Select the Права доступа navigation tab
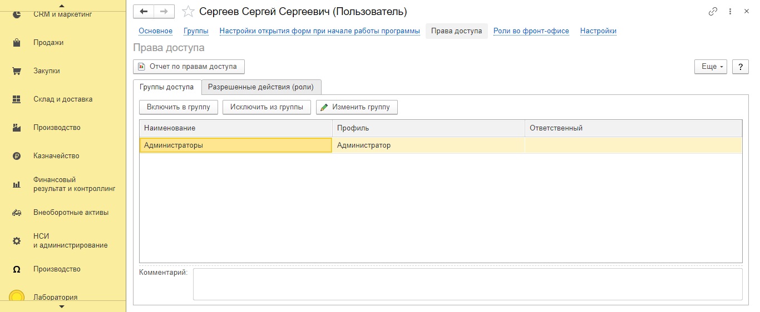This screenshot has width=760, height=312. [x=457, y=31]
